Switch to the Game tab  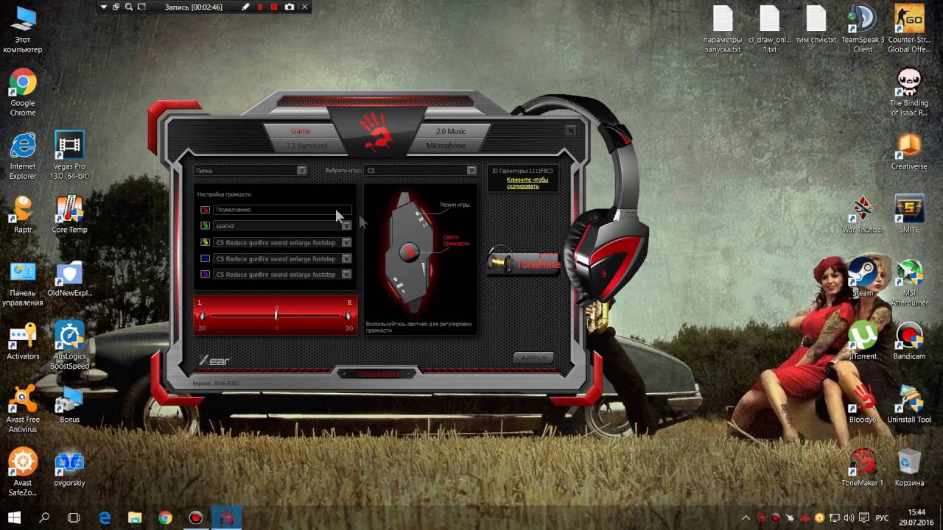click(x=301, y=131)
